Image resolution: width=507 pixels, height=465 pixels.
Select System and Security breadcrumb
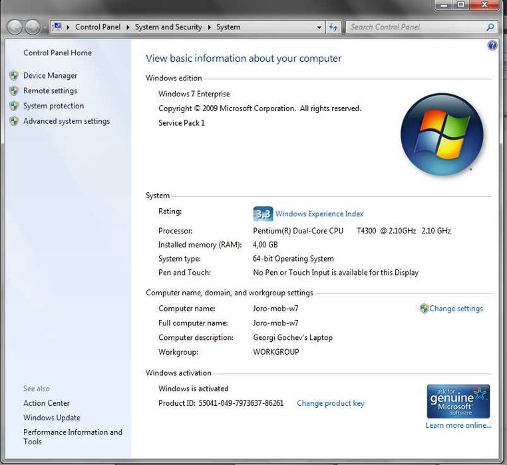(168, 27)
